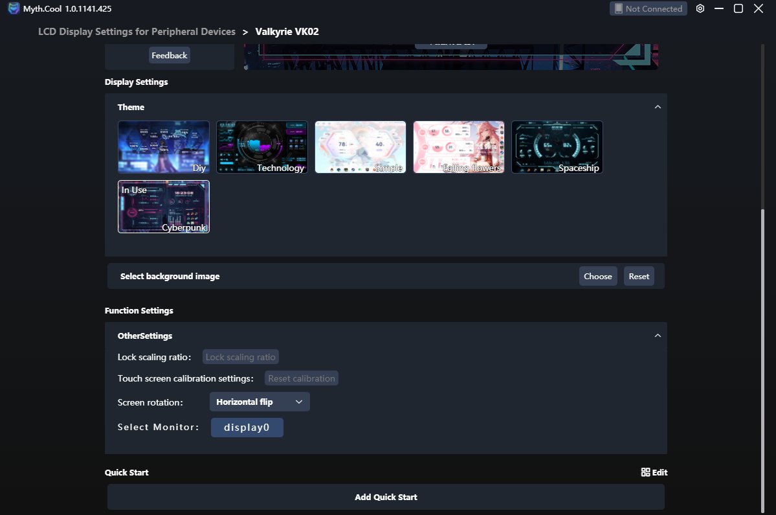This screenshot has width=776, height=515.
Task: Click Choose for background image
Action: pos(597,276)
